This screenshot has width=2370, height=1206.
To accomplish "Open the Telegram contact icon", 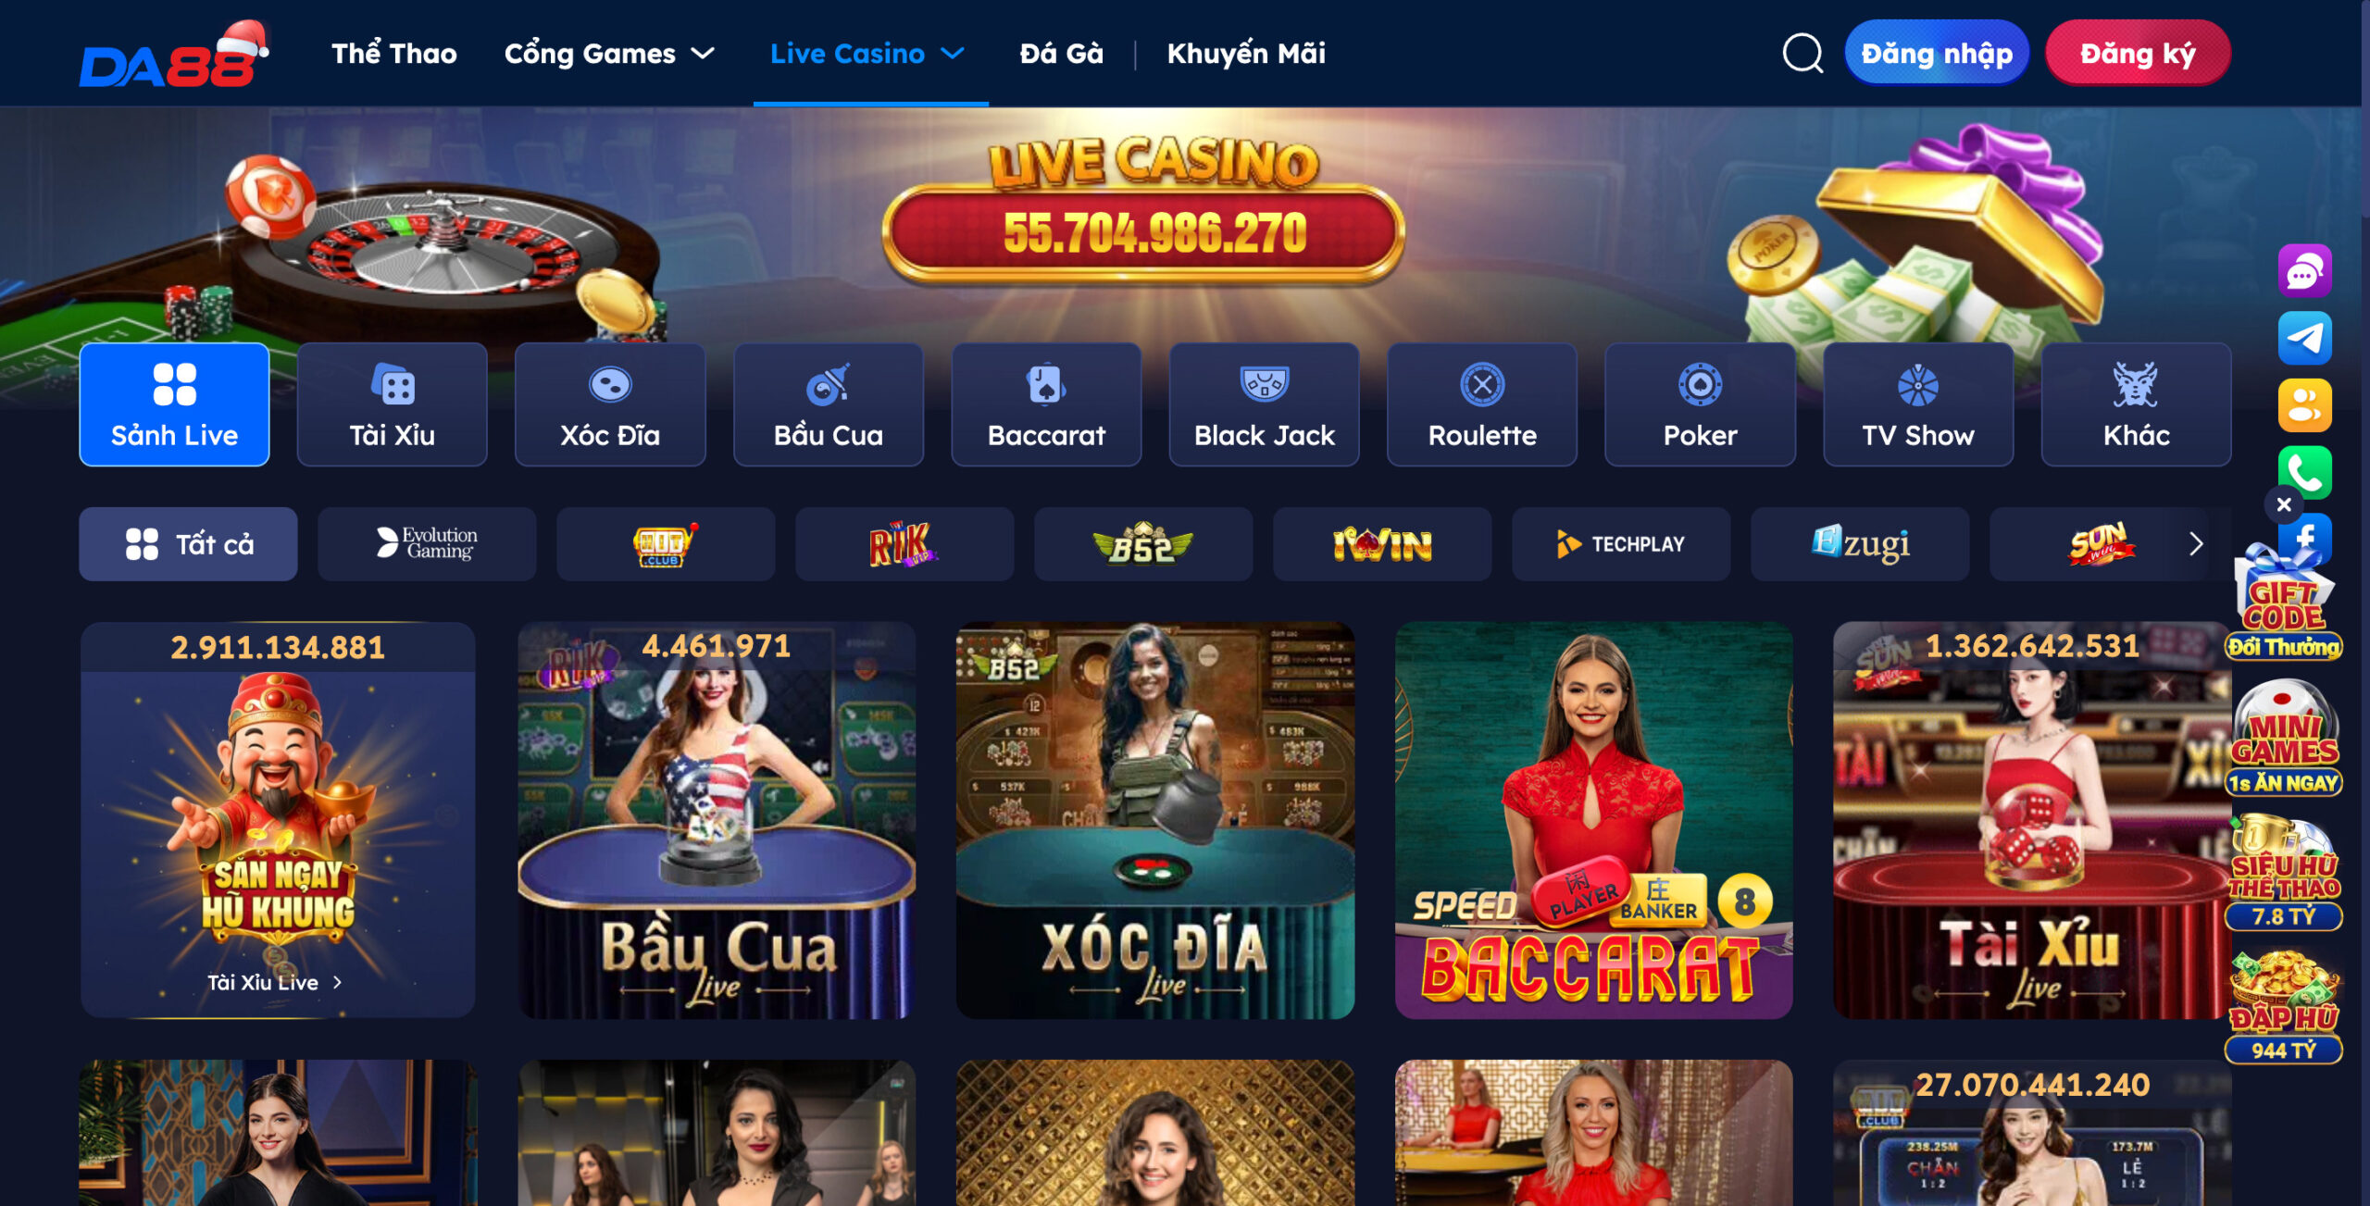I will (x=2304, y=338).
